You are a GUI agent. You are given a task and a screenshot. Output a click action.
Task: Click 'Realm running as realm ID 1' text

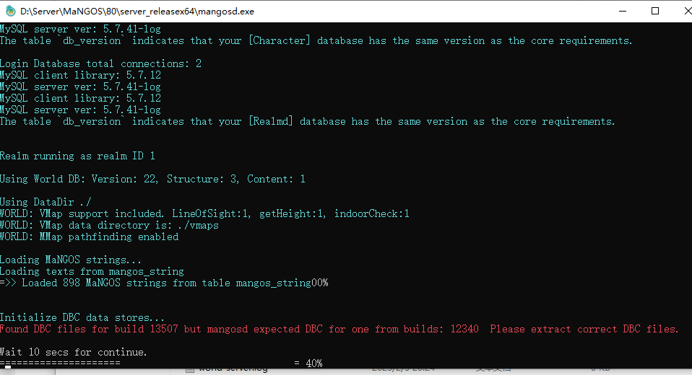(78, 156)
